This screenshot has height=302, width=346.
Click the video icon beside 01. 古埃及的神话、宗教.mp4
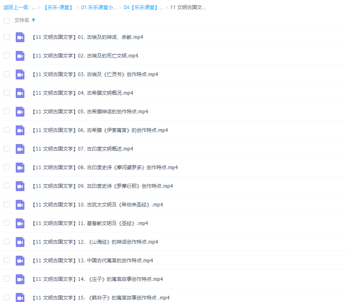(x=20, y=37)
